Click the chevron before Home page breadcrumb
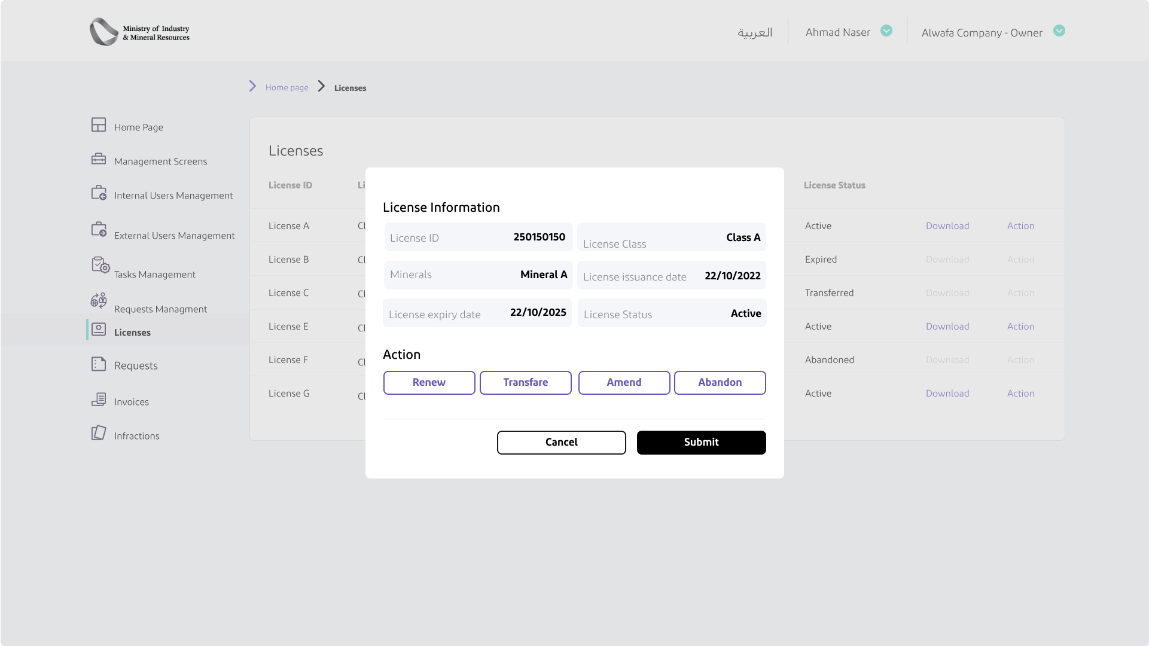This screenshot has width=1149, height=646. coord(252,86)
